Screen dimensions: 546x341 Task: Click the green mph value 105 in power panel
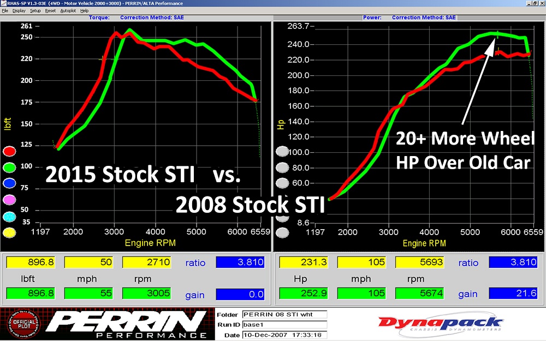(x=362, y=293)
